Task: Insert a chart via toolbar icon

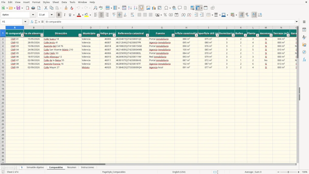Action: (154, 8)
